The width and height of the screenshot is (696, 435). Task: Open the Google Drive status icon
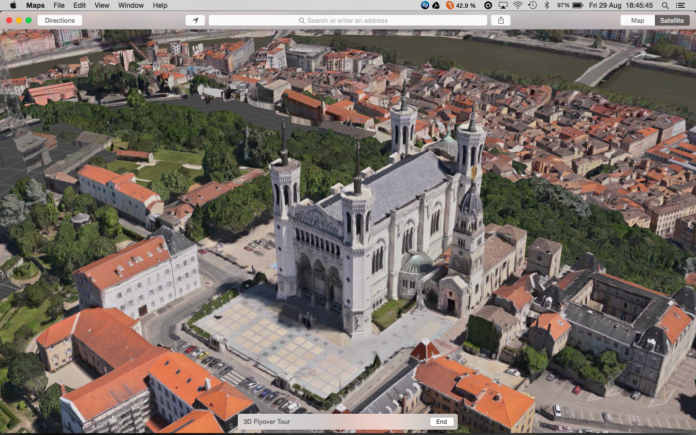click(x=436, y=5)
